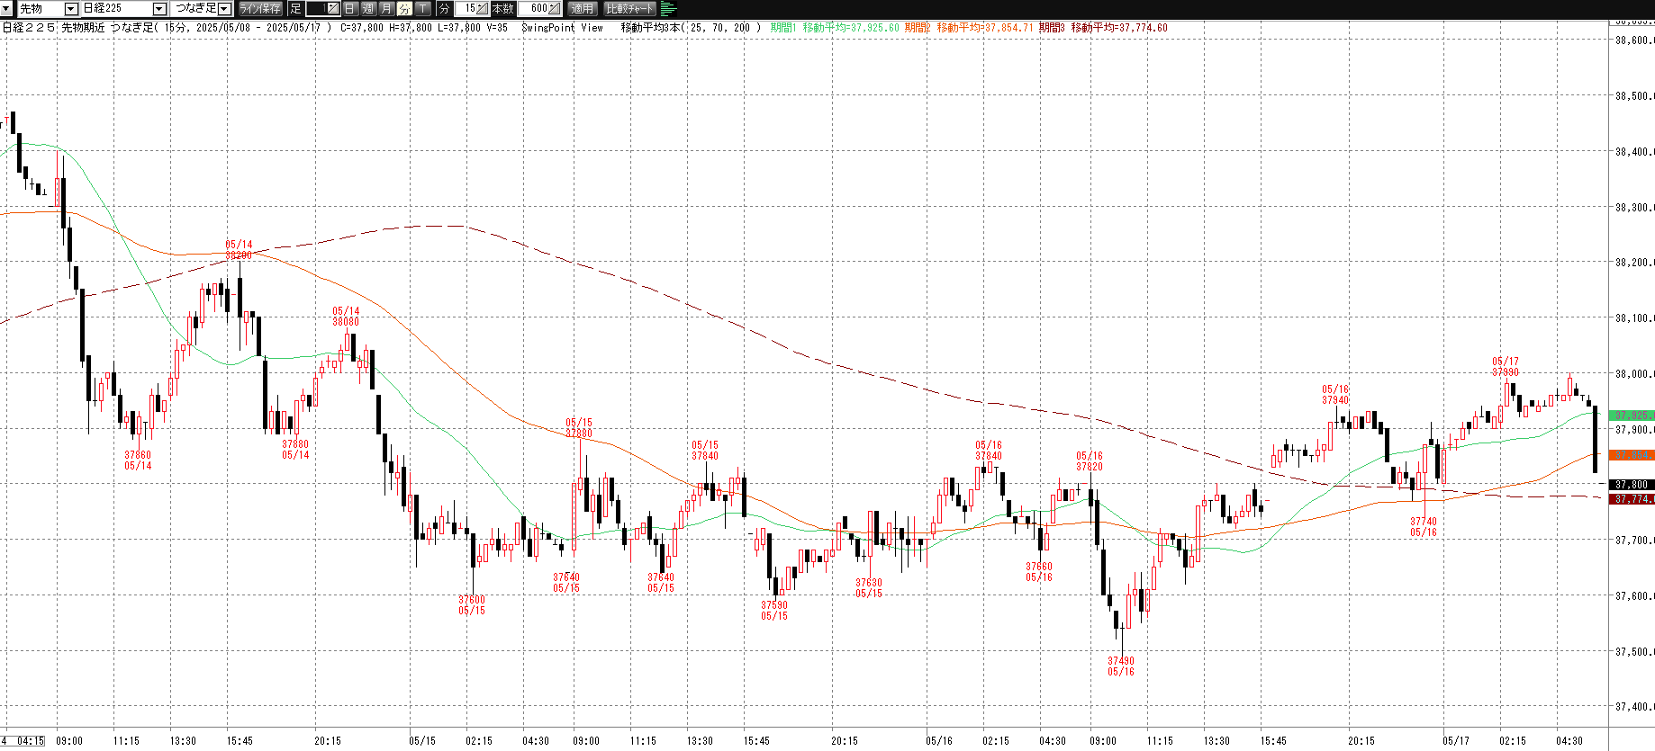Expand the 日経225 instrument dropdown
Image resolution: width=1655 pixels, height=751 pixels.
(x=159, y=9)
